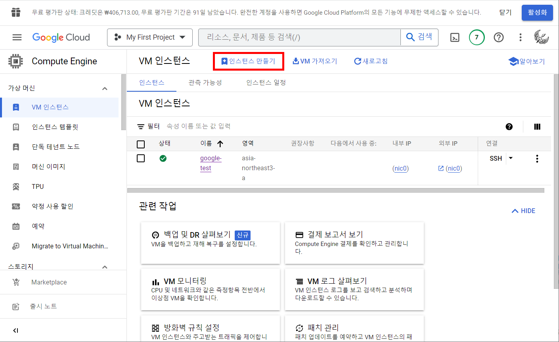Switch to the 인스턴스 일정 tab
Image resolution: width=559 pixels, height=342 pixels.
(266, 83)
